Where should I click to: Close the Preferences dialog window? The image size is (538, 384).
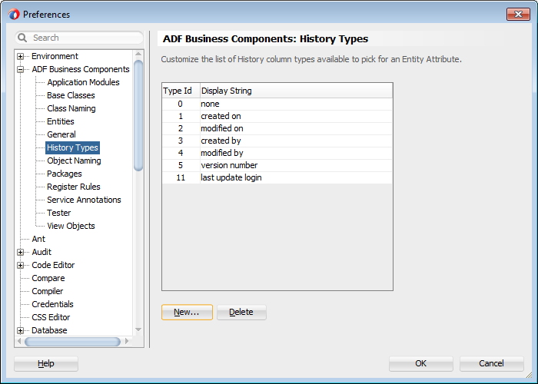[x=518, y=15]
